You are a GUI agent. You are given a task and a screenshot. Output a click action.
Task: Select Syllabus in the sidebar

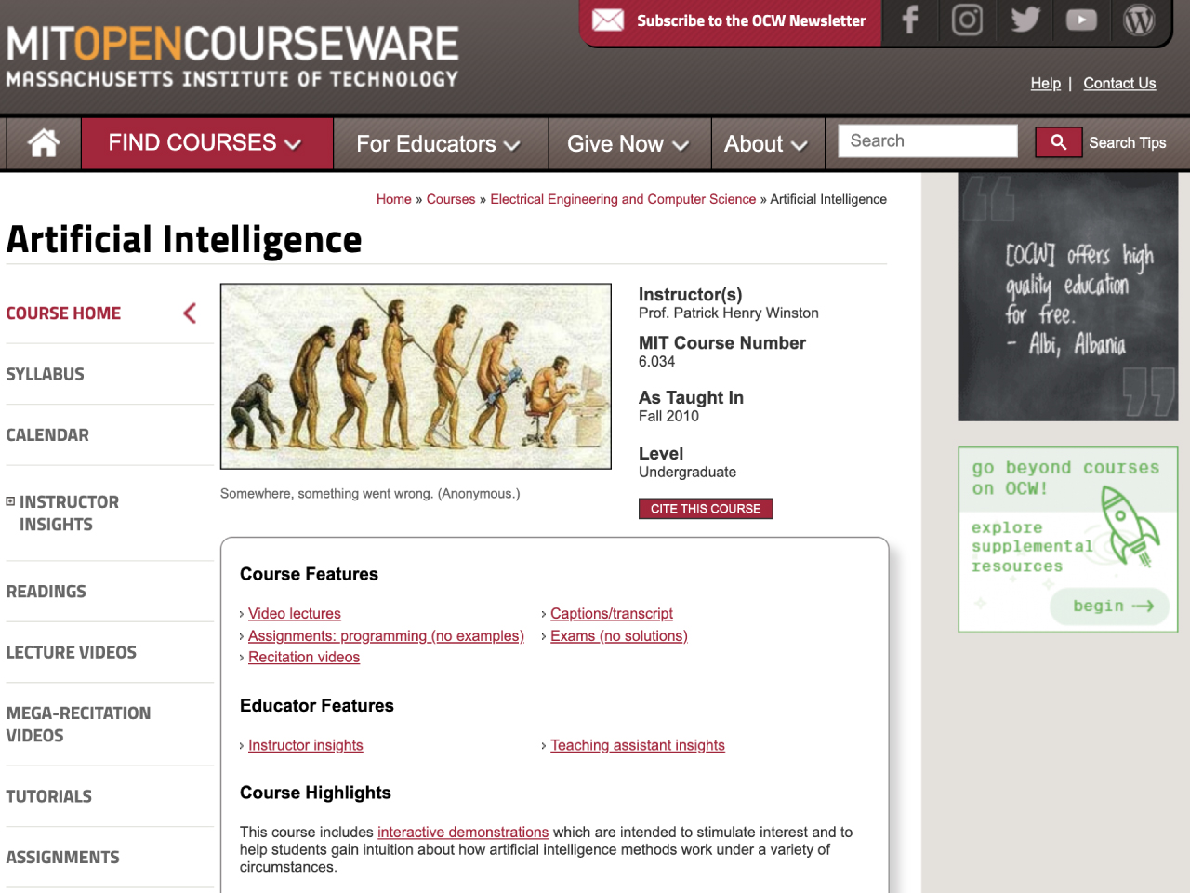click(x=45, y=374)
